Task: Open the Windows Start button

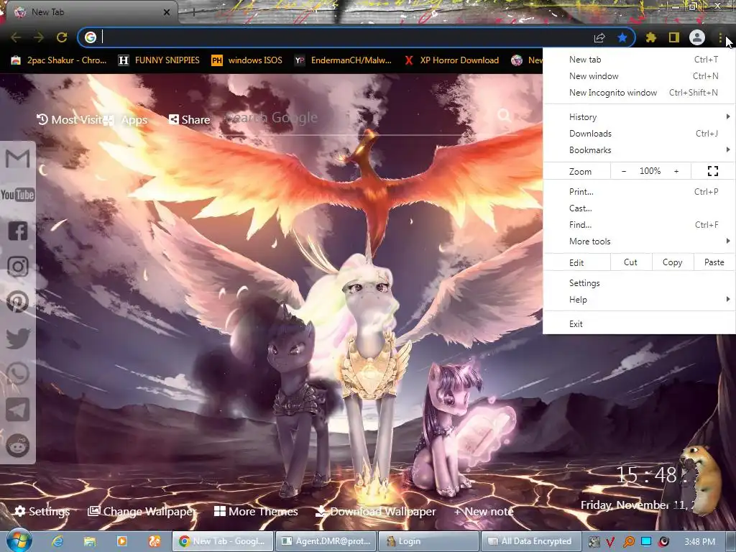Action: coord(19,540)
